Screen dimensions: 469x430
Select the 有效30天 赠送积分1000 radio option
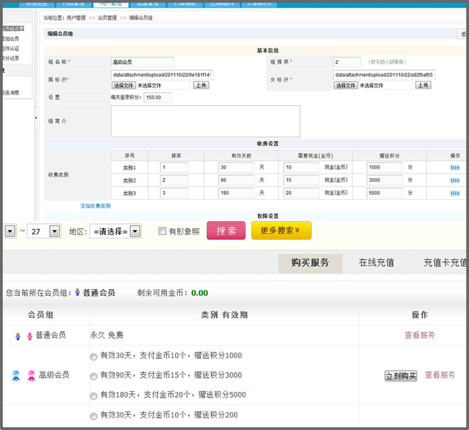click(93, 356)
